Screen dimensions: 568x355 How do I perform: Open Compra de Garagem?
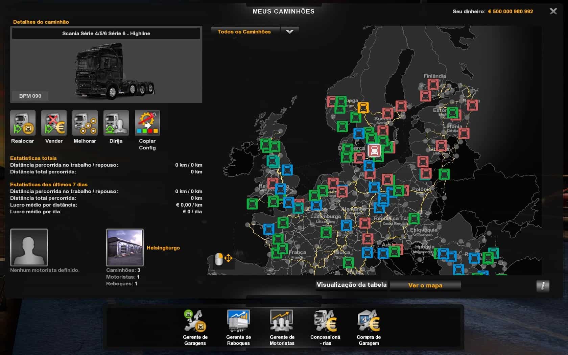click(369, 321)
